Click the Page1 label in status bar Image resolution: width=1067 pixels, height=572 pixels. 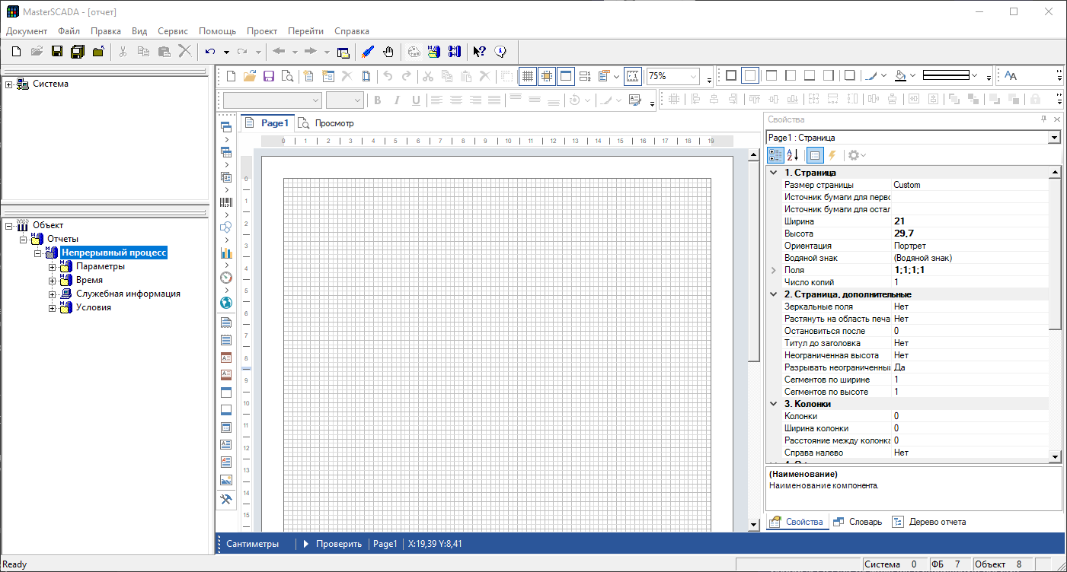(x=385, y=544)
